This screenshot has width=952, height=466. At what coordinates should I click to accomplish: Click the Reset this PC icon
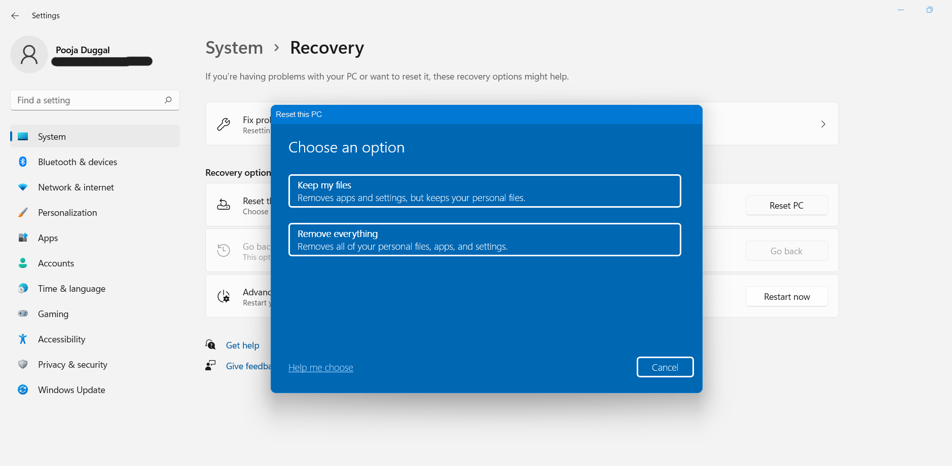coord(224,205)
